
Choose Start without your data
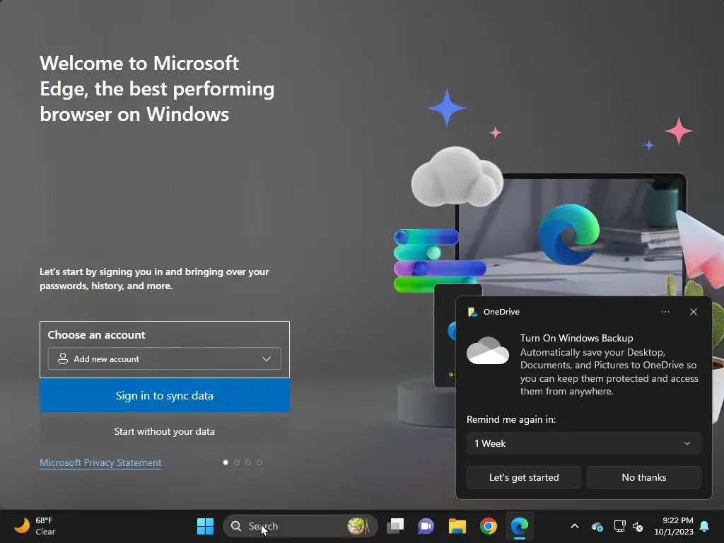(x=164, y=431)
